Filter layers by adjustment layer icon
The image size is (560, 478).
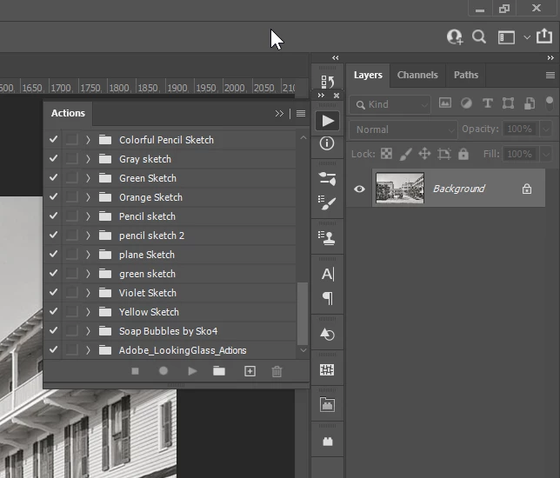pyautogui.click(x=466, y=103)
